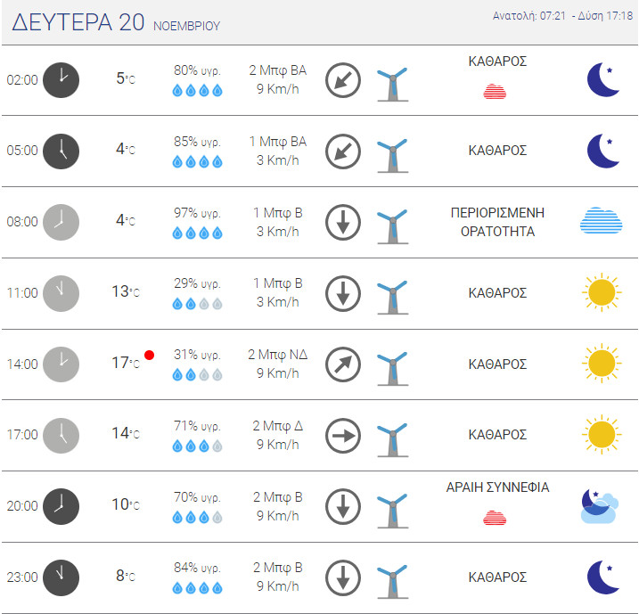Click the red dot beside 17°C
Viewport: 639px width, 614px height.
(149, 355)
